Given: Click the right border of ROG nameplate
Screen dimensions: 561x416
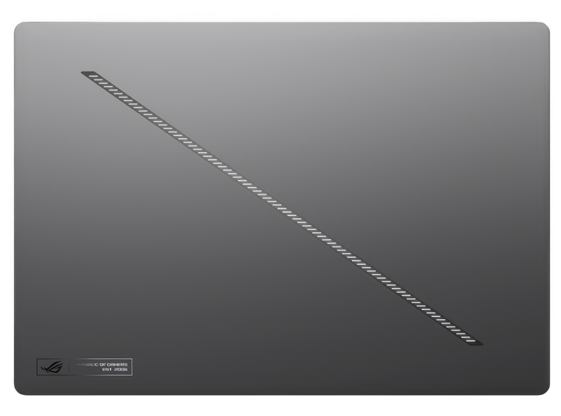Looking at the screenshot, I should [132, 367].
